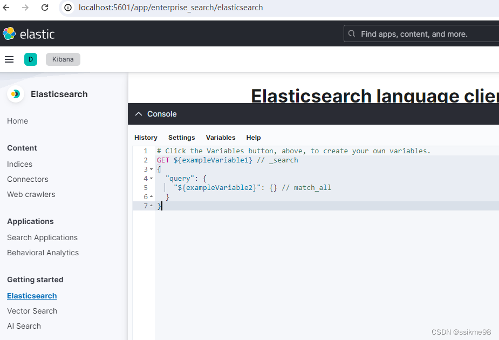The height and width of the screenshot is (340, 499).
Task: Collapse the Console panel chevron
Action: pos(139,114)
